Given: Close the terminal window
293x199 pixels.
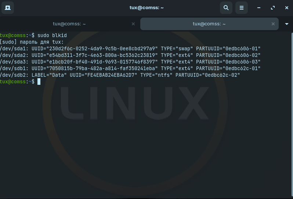Looking at the screenshot, I should [x=287, y=8].
